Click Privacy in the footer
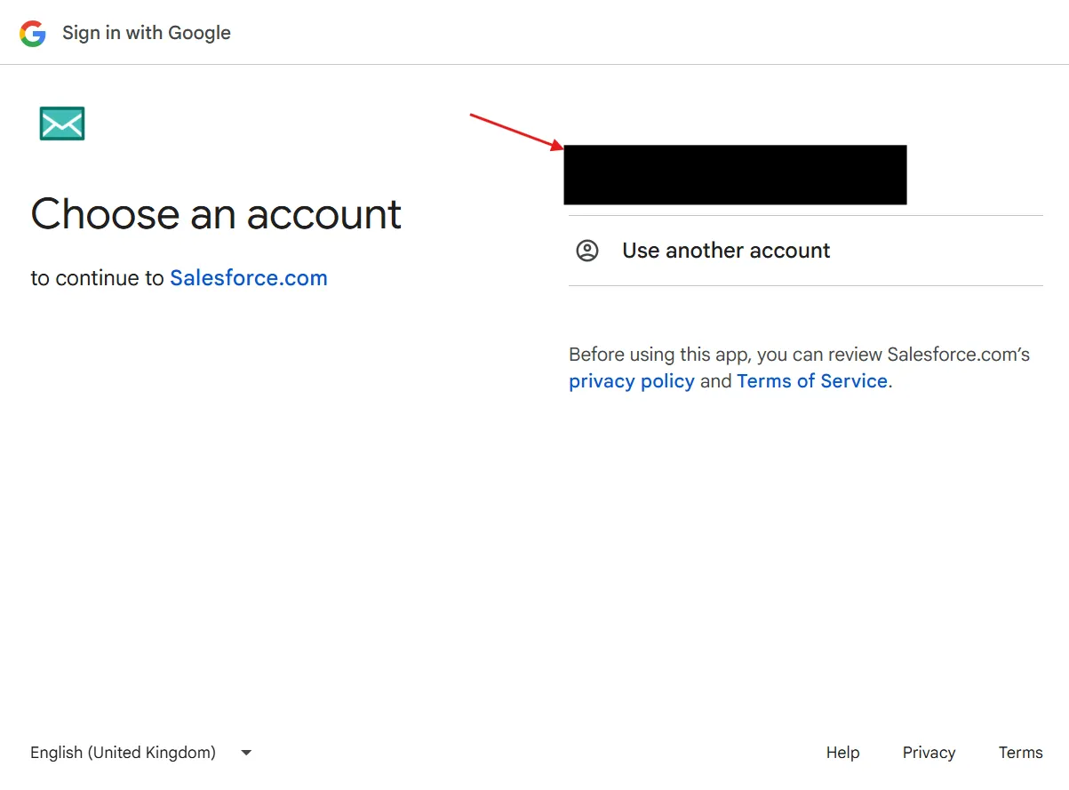 (x=929, y=753)
